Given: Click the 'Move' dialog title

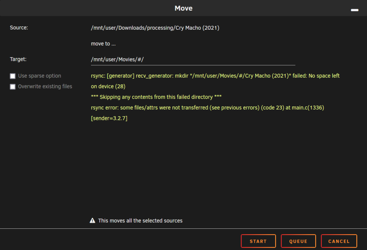Looking at the screenshot, I should [183, 8].
